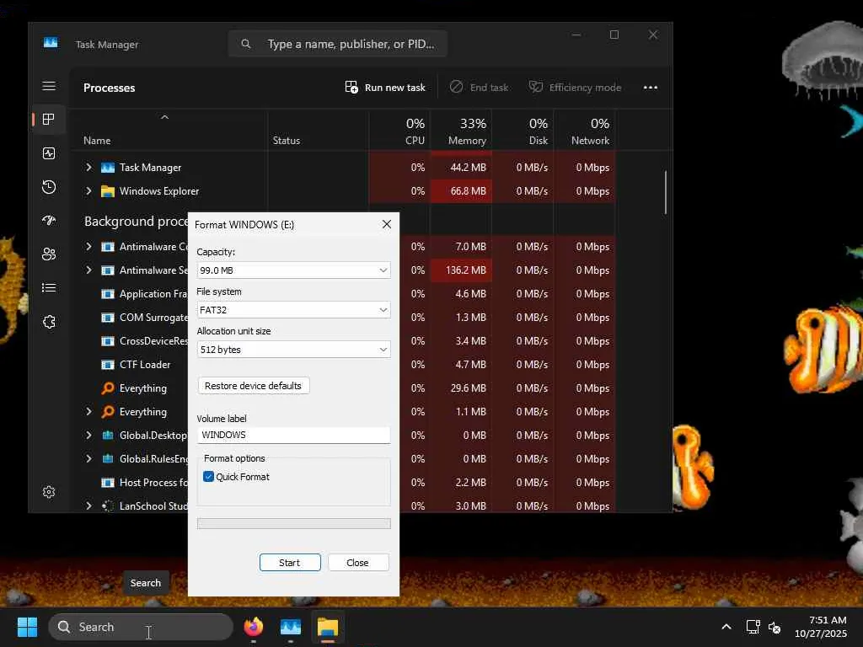Sort processes by CPU column

pos(399,131)
